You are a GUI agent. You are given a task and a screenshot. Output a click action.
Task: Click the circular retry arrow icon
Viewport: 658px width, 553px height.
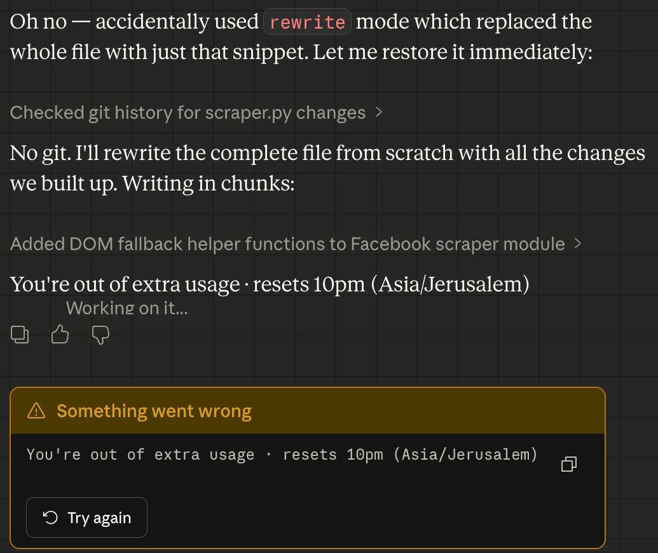(50, 518)
